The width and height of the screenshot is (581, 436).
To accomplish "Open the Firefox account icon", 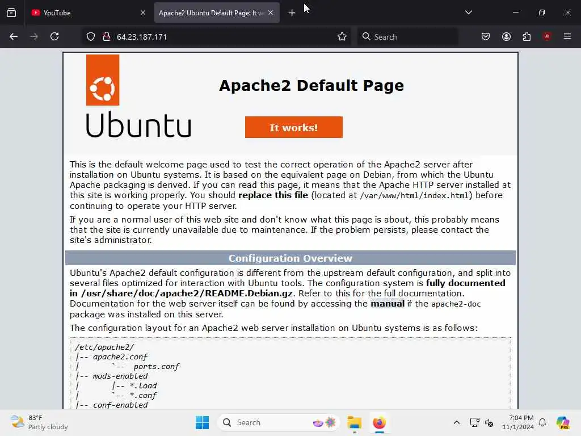I will point(506,36).
